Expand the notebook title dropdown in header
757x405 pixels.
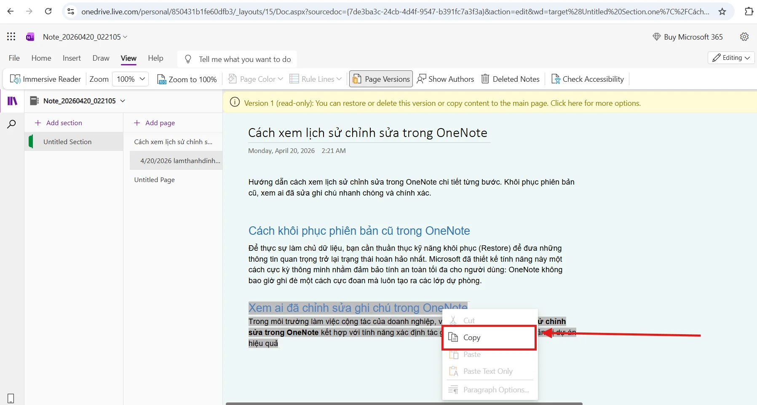125,37
